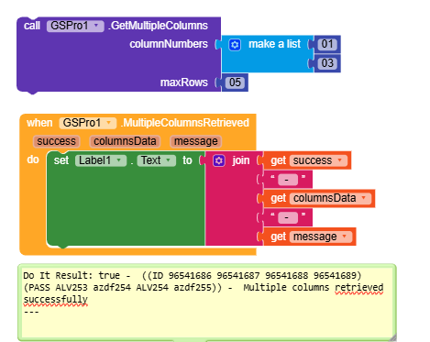This screenshot has height=342, width=430.
Task: Click the columnsData event parameter
Action: pyautogui.click(x=125, y=141)
